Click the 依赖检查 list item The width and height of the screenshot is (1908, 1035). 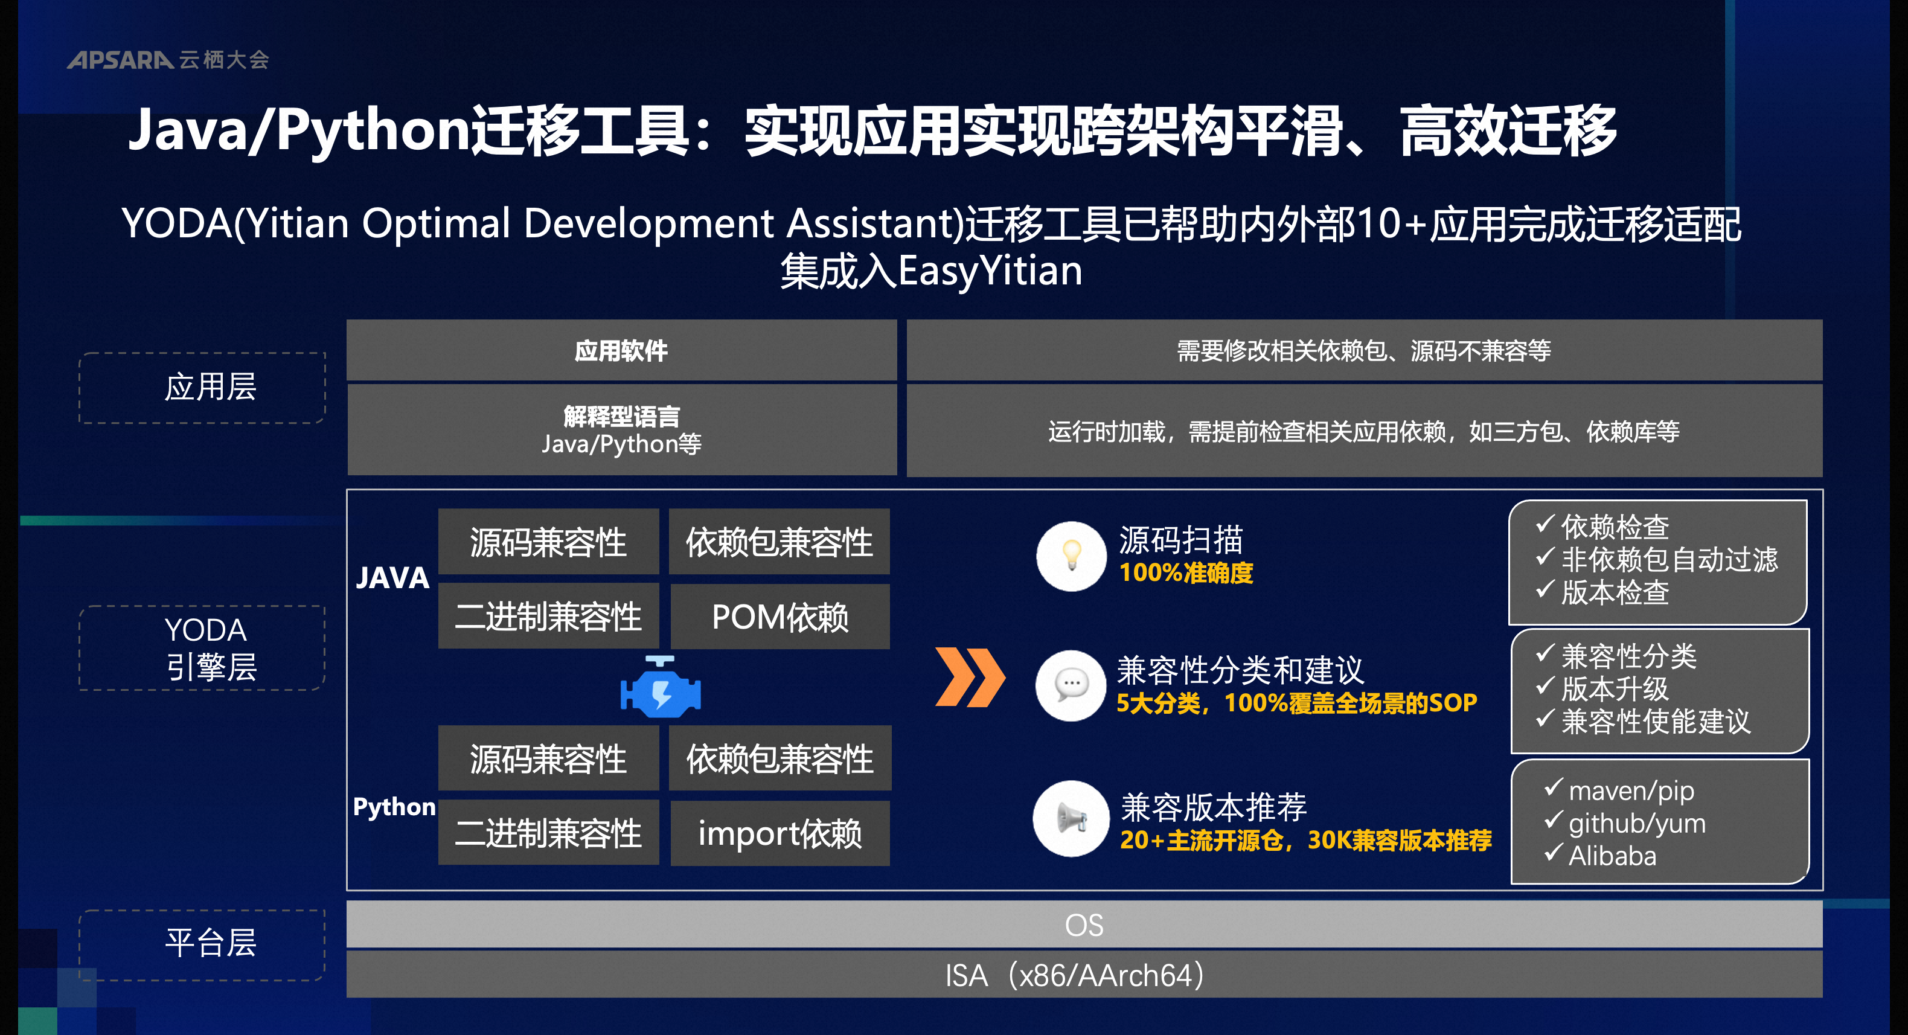tap(1615, 527)
